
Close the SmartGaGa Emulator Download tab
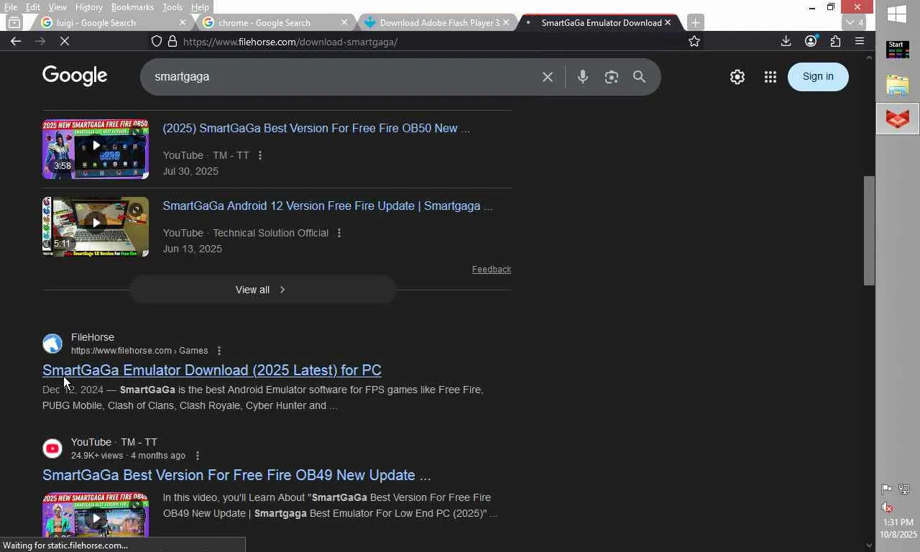coord(668,22)
